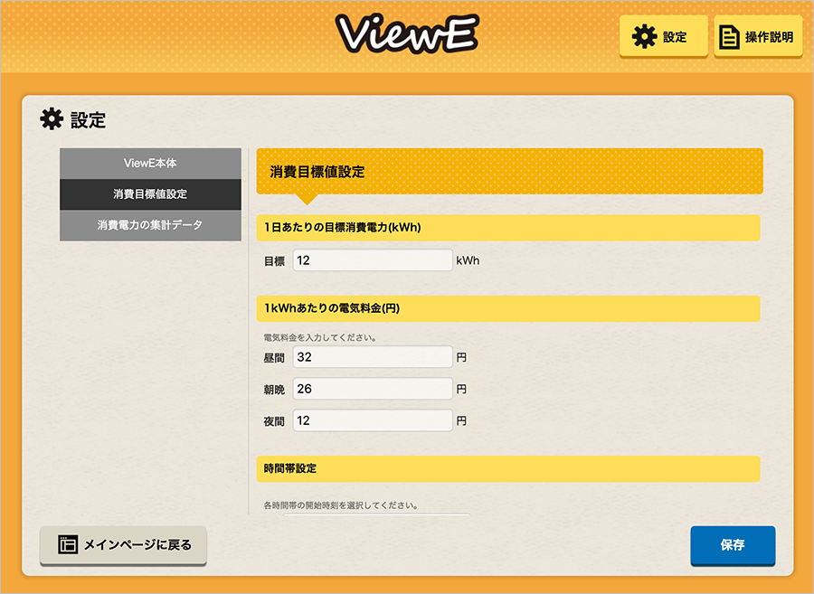Click the gear icon beside 設定 page title
814x594 pixels.
click(52, 119)
